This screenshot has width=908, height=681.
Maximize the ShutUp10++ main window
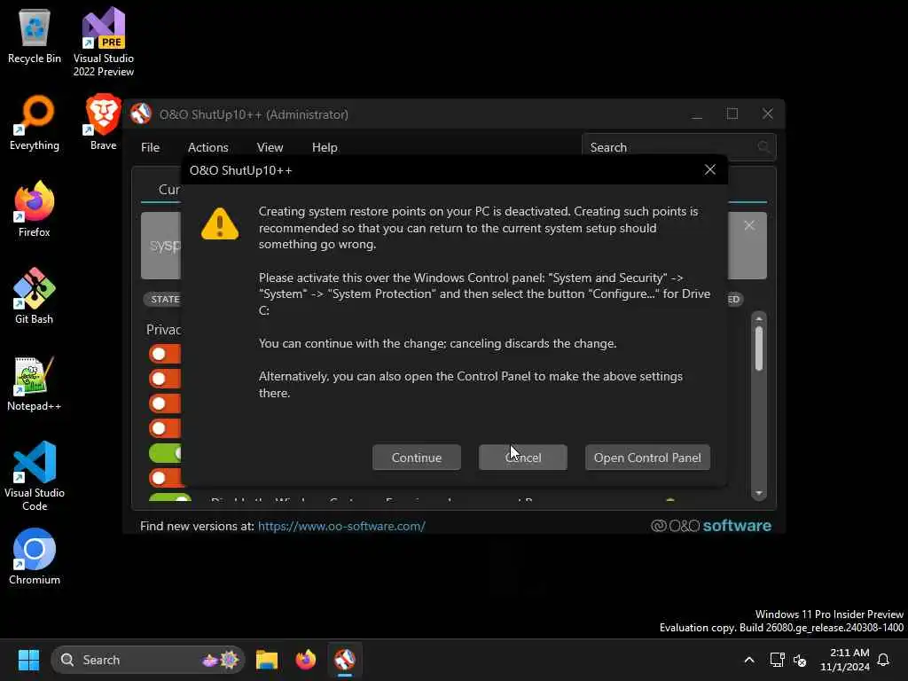732,113
